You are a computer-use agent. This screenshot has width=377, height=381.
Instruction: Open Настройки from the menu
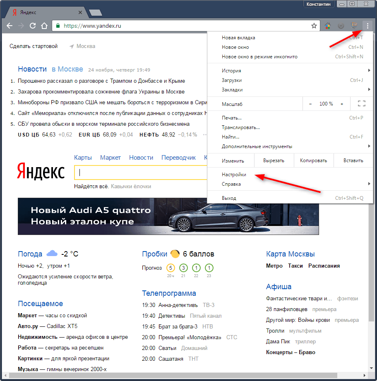click(234, 175)
